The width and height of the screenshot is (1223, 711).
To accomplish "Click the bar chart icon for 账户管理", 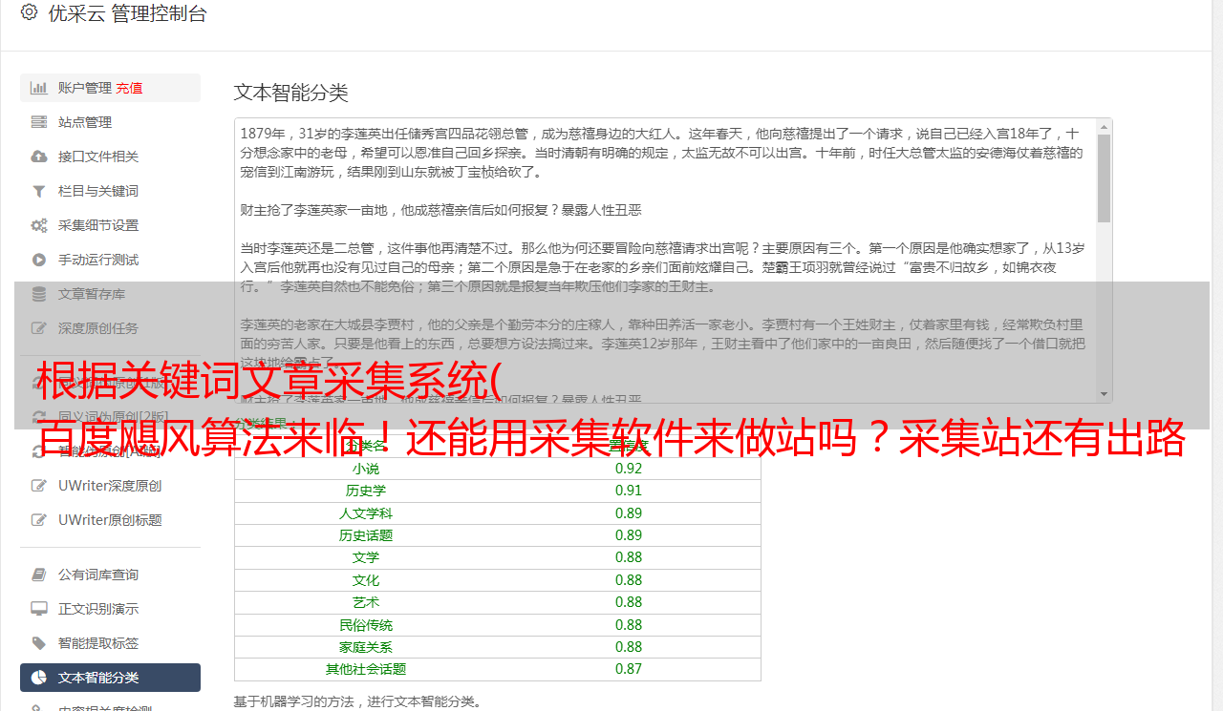I will pos(38,88).
